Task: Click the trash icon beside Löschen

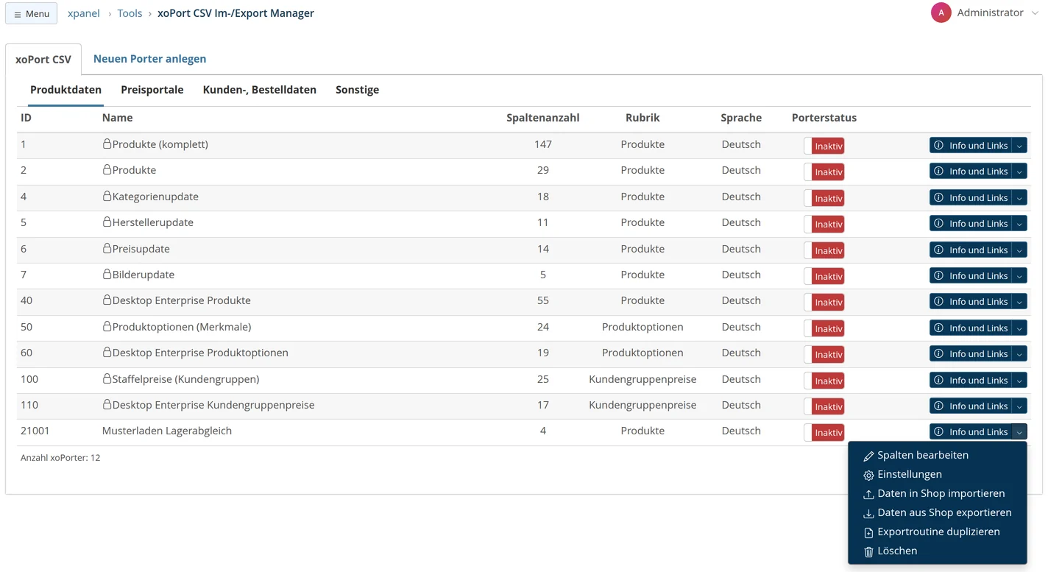Action: point(868,551)
